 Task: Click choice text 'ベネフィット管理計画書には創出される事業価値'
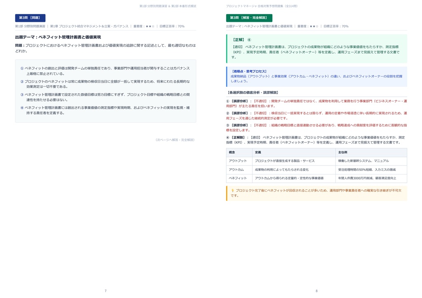108,110
